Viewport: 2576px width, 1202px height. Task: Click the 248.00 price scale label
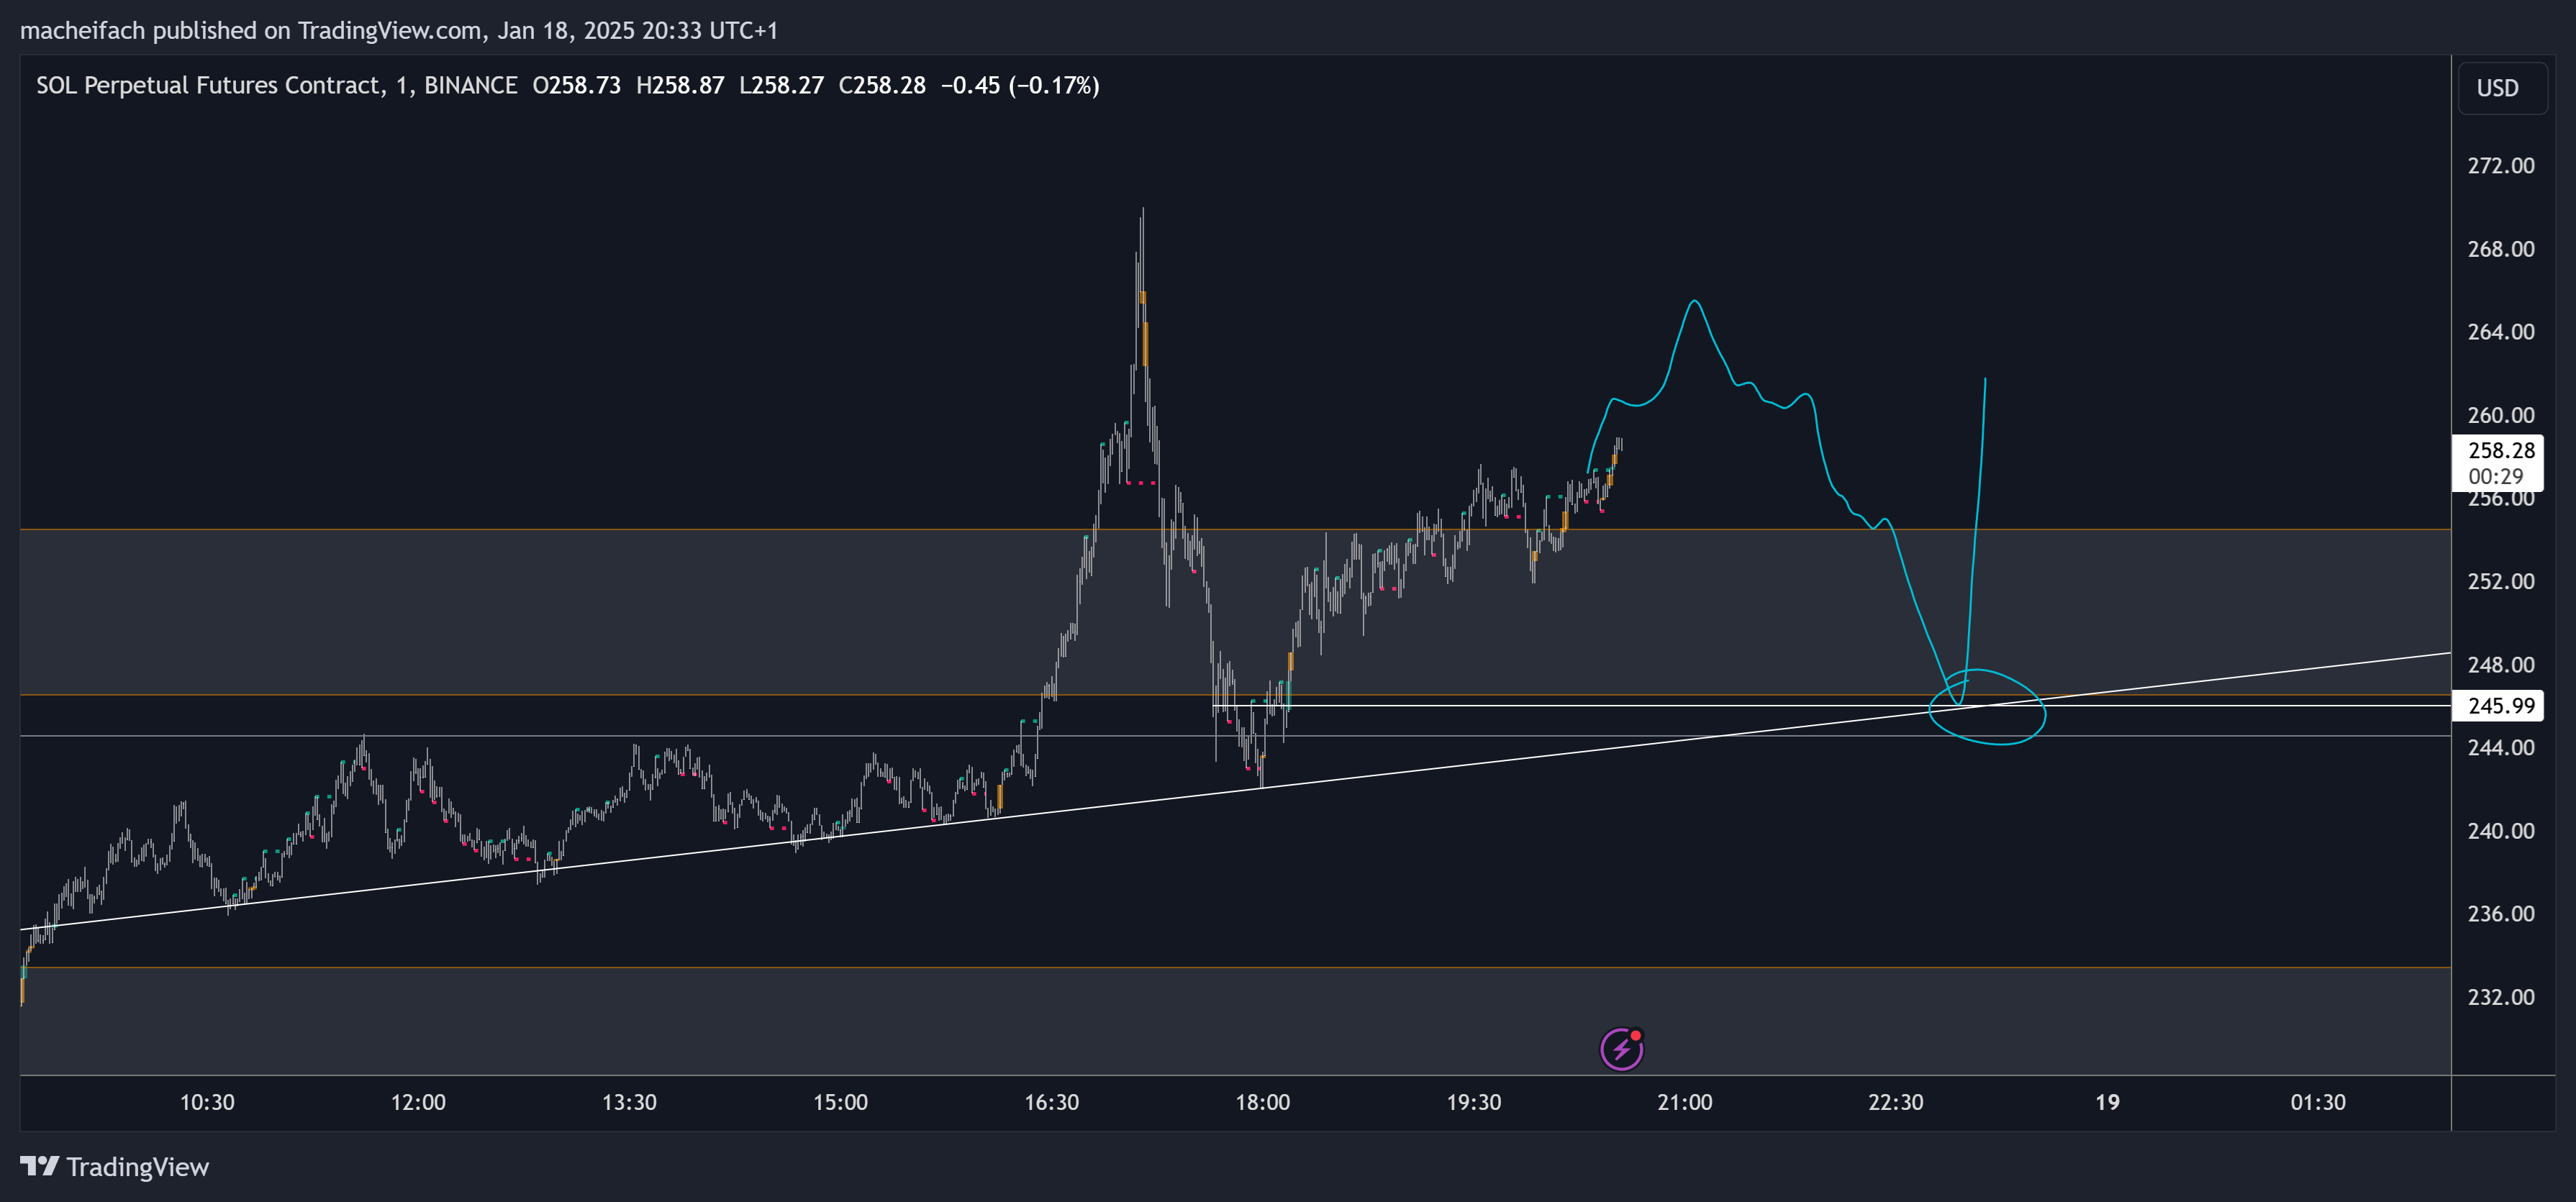click(2500, 665)
